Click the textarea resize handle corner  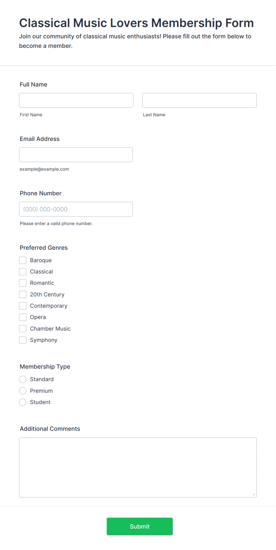tap(254, 494)
